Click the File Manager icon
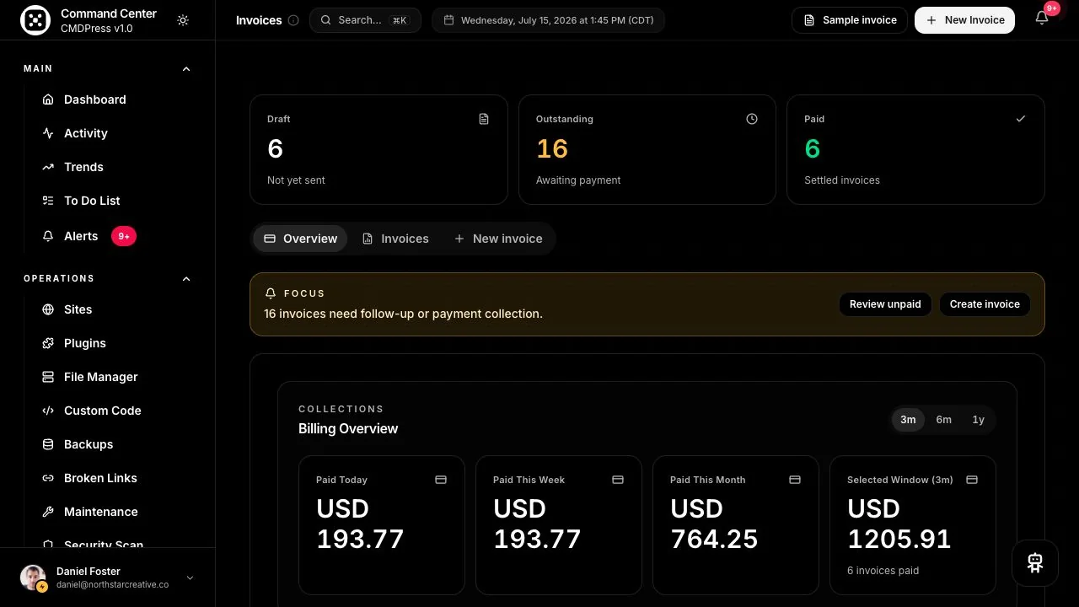This screenshot has width=1079, height=607. pyautogui.click(x=48, y=377)
